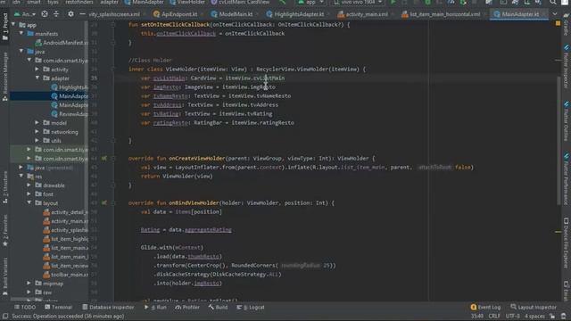Image resolution: width=571 pixels, height=321 pixels.
Task: Open the Flutter Inspector side tab
Action: point(567,67)
